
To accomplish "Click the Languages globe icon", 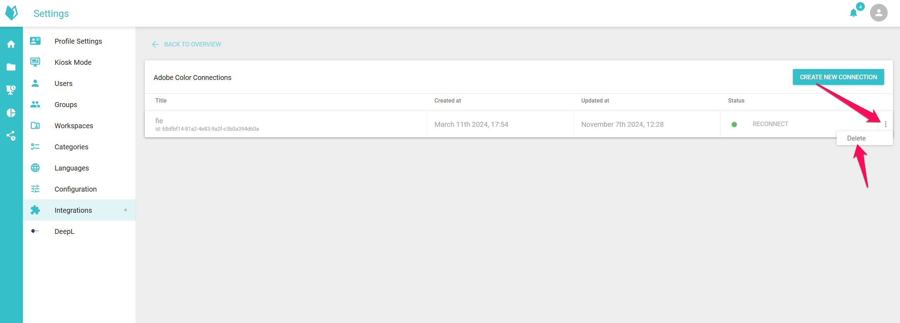I will coord(35,168).
